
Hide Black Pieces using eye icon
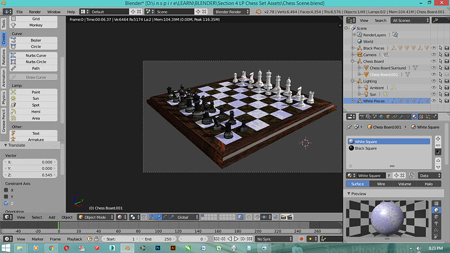coord(434,48)
